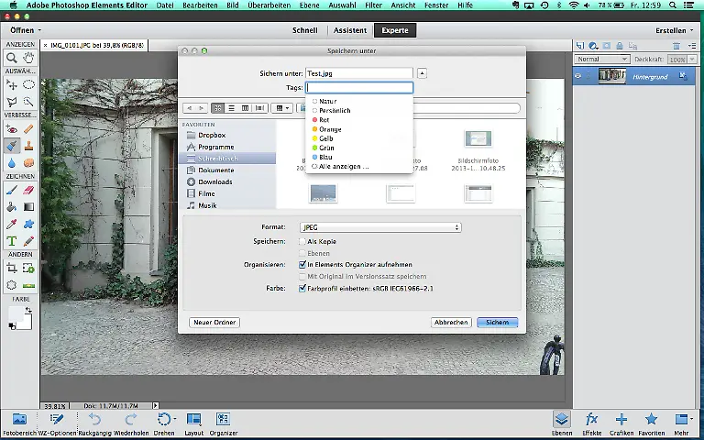Open the Normal blend mode dropdown
Screen dimensions: 704x440
point(601,60)
